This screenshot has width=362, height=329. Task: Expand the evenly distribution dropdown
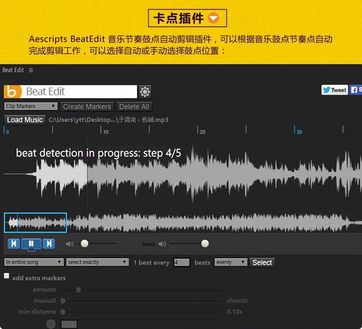[231, 262]
